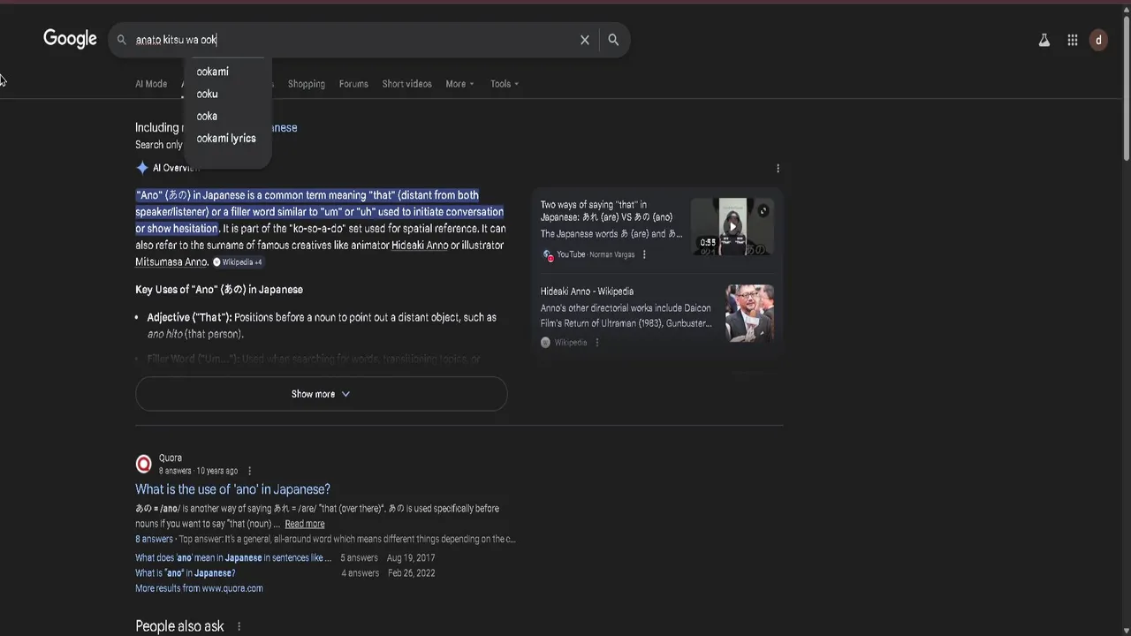Viewport: 1131px width, 636px height.
Task: Click the magnifier search button right of the box
Action: tap(613, 40)
